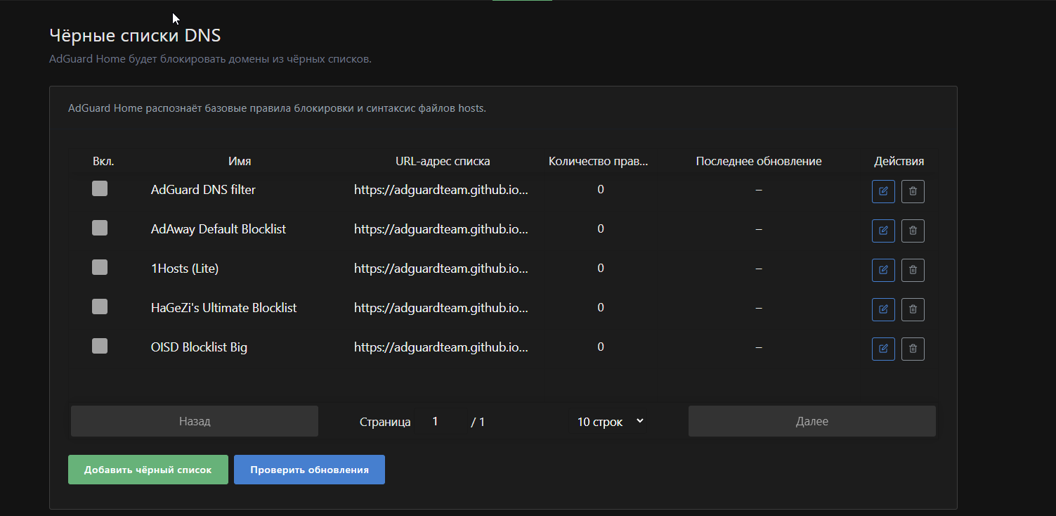Edit the OISD Blocklist Big entry
1056x516 pixels.
[x=883, y=349]
